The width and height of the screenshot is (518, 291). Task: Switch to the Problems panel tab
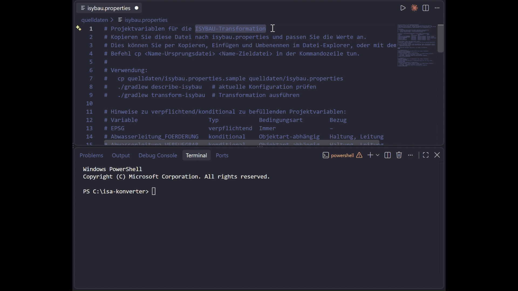tap(91, 155)
